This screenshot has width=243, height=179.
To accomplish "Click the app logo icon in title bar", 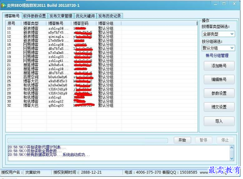I will [3, 6].
